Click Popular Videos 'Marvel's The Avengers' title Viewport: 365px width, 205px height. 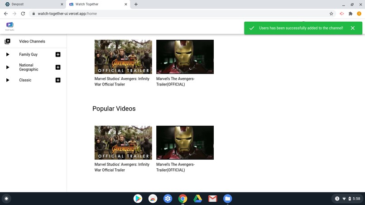coord(175,167)
